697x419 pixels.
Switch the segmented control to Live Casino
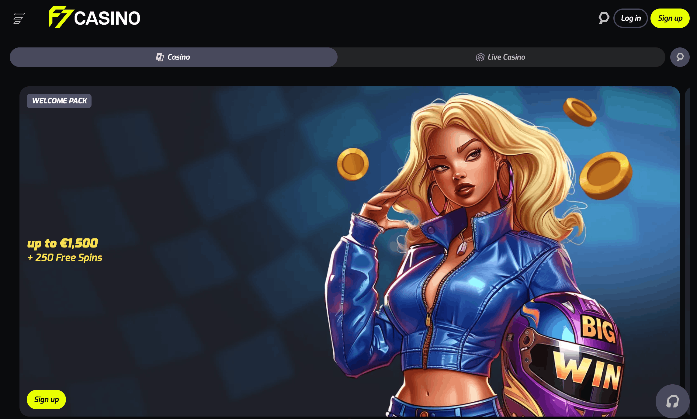tap(500, 57)
